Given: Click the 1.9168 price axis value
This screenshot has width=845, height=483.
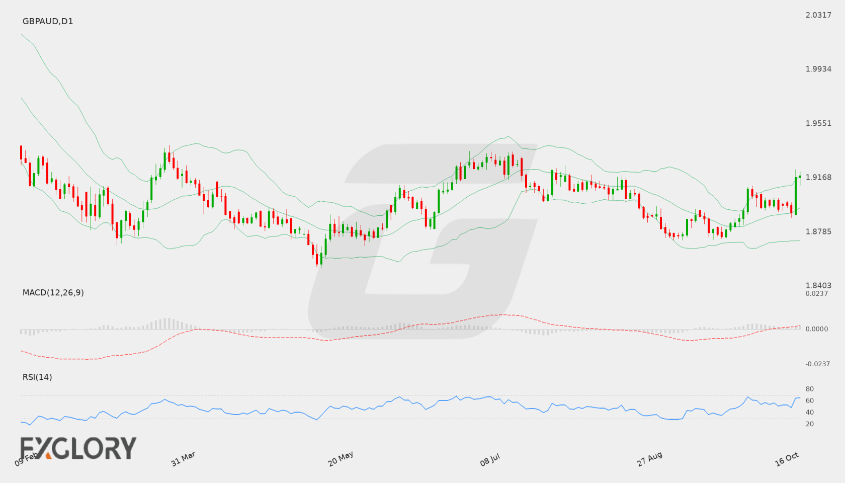Looking at the screenshot, I should (x=818, y=177).
